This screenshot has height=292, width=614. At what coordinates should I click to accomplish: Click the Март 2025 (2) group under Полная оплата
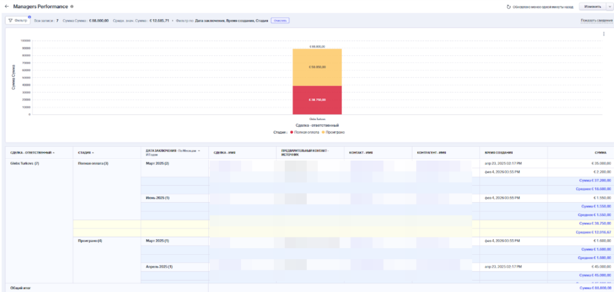pos(158,163)
